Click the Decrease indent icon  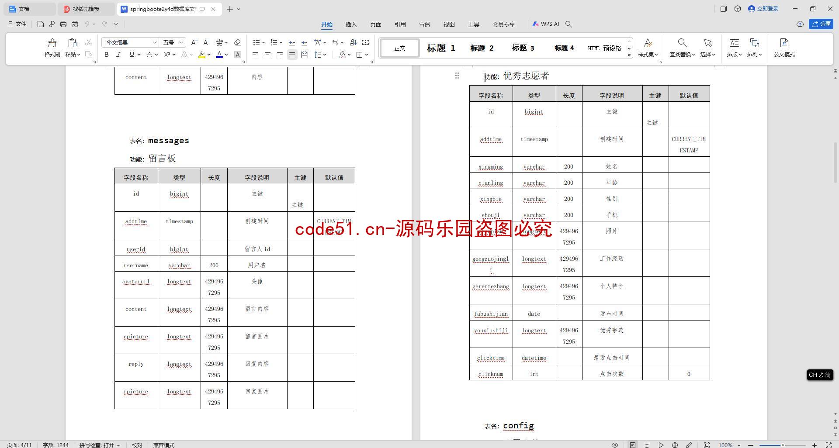tap(292, 42)
